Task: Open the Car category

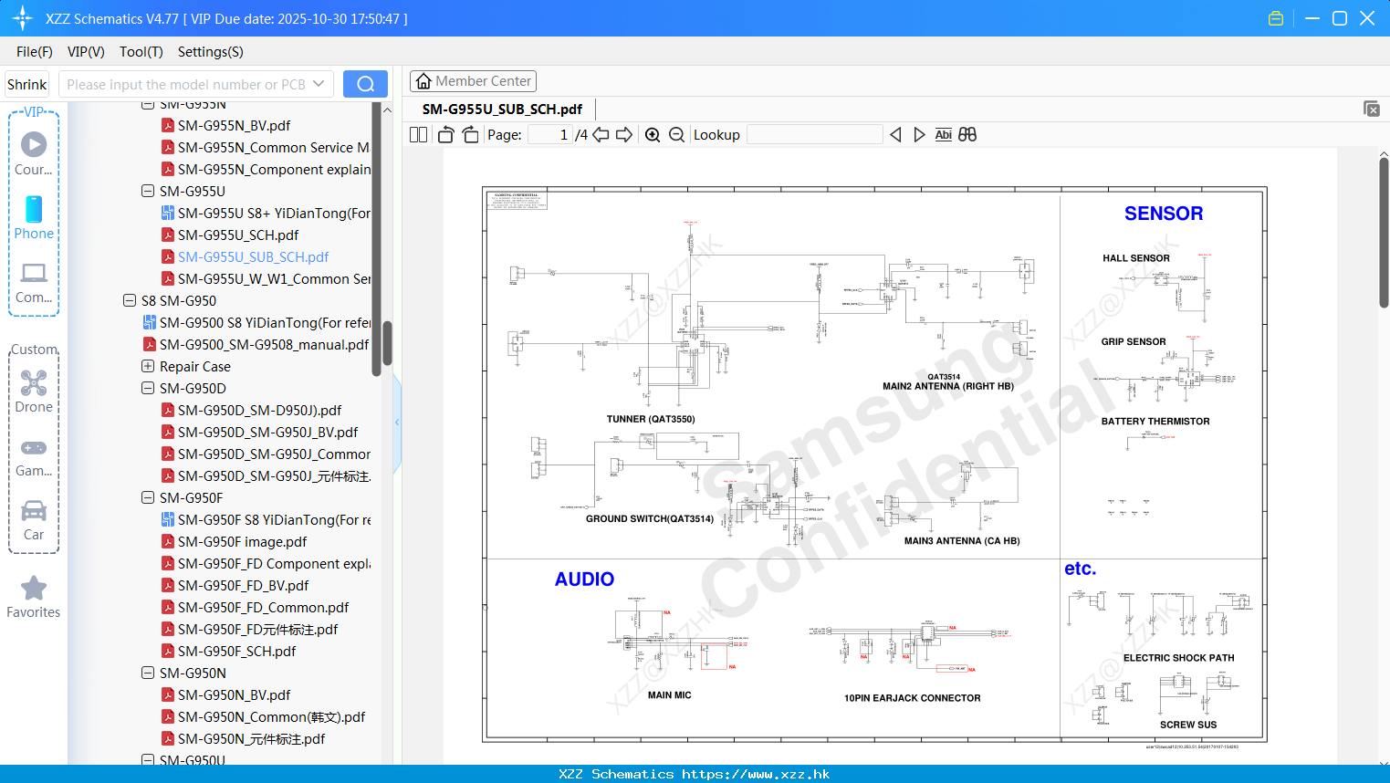Action: pyautogui.click(x=34, y=520)
